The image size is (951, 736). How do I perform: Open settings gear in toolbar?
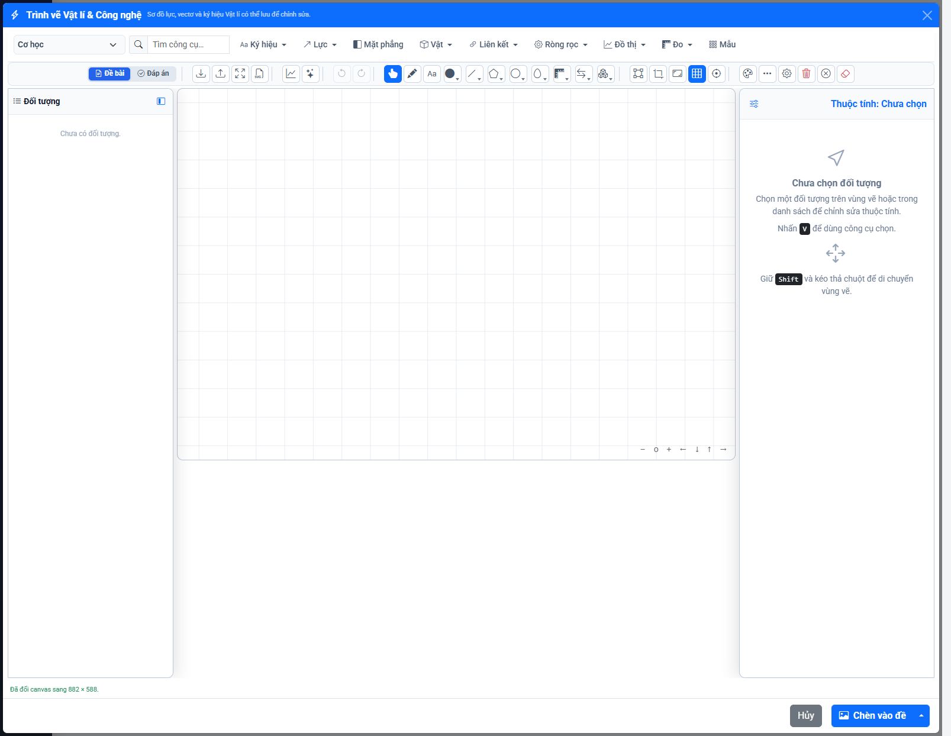click(x=787, y=74)
